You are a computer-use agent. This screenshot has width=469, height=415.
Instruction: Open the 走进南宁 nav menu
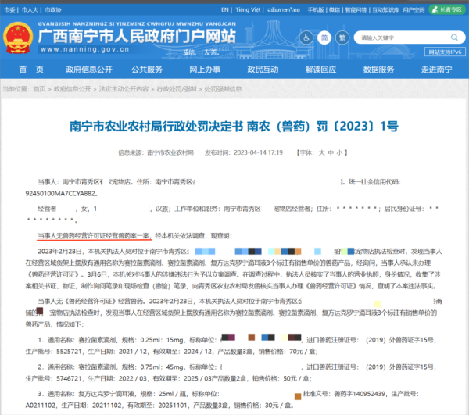pyautogui.click(x=437, y=70)
